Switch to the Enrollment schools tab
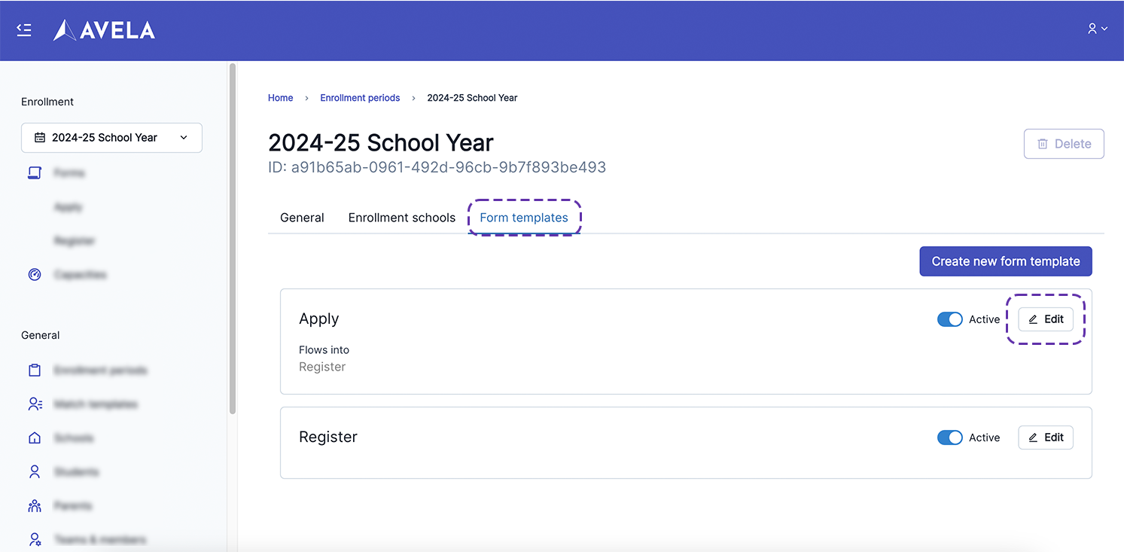The width and height of the screenshot is (1124, 552). click(401, 218)
